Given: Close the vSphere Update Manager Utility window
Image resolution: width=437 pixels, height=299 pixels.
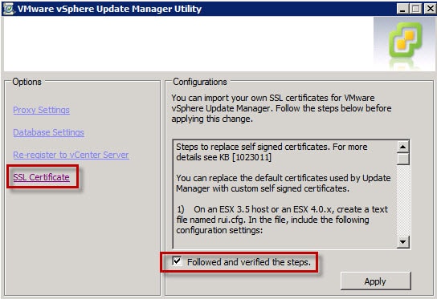Looking at the screenshot, I should point(430,9).
